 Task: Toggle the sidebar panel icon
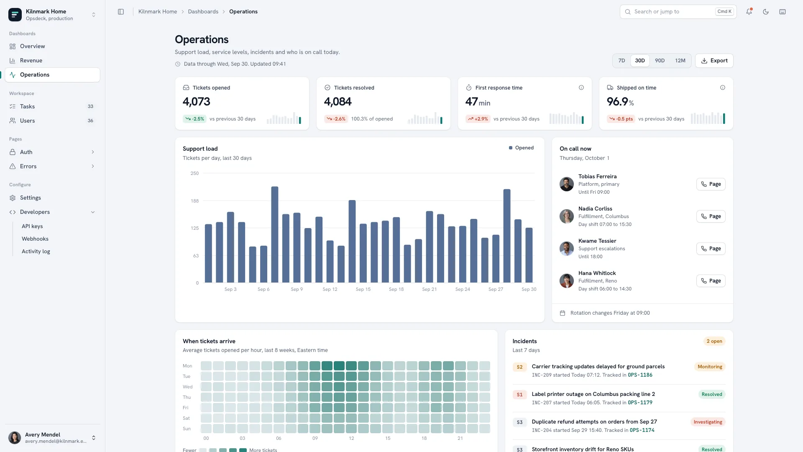click(121, 12)
